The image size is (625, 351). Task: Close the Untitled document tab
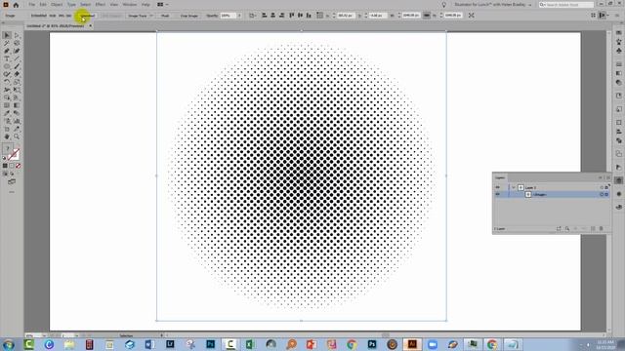point(91,26)
